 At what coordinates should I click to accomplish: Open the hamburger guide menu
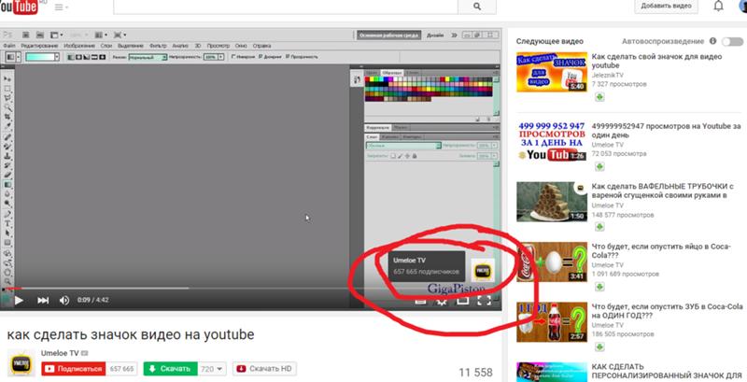point(63,7)
